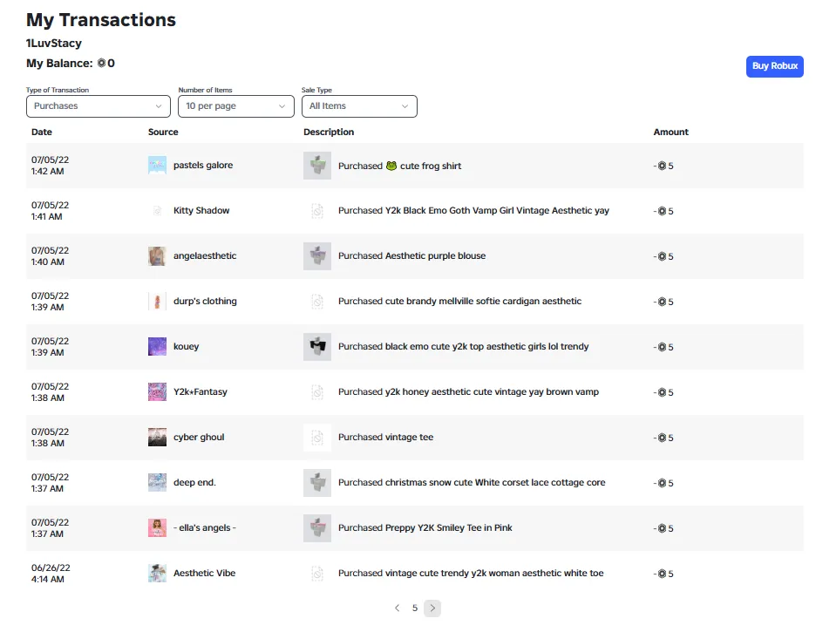Click Robux amount in pastels galore row
The image size is (816, 632).
point(663,166)
